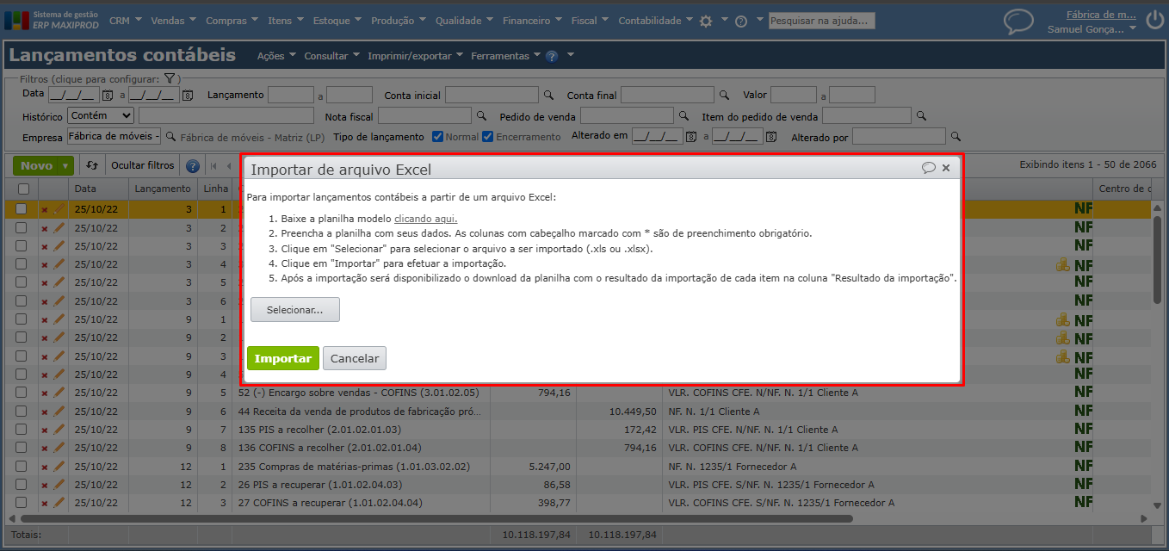Expand the arrow next to settings gear
The height and width of the screenshot is (551, 1169).
click(x=724, y=20)
